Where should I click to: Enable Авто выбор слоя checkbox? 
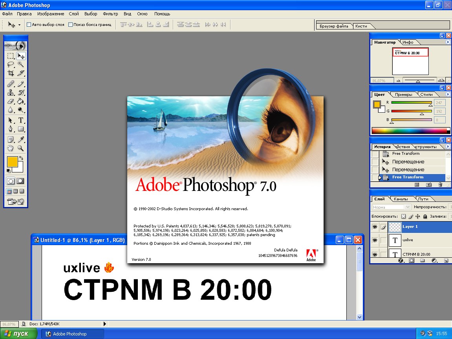tap(29, 24)
